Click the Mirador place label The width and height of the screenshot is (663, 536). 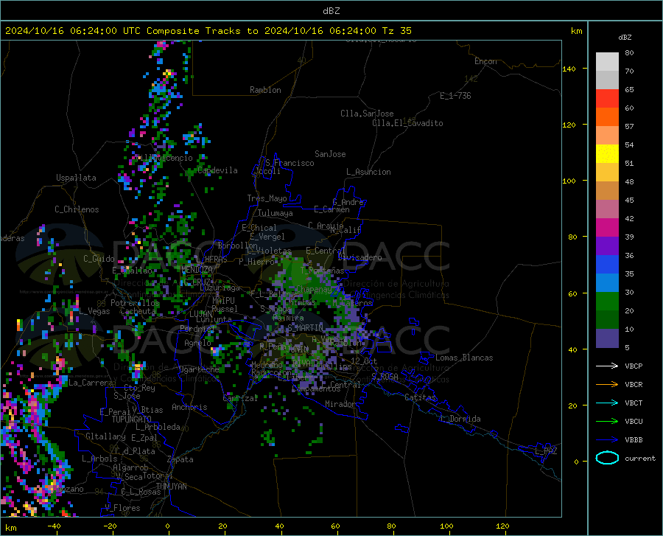click(x=340, y=404)
